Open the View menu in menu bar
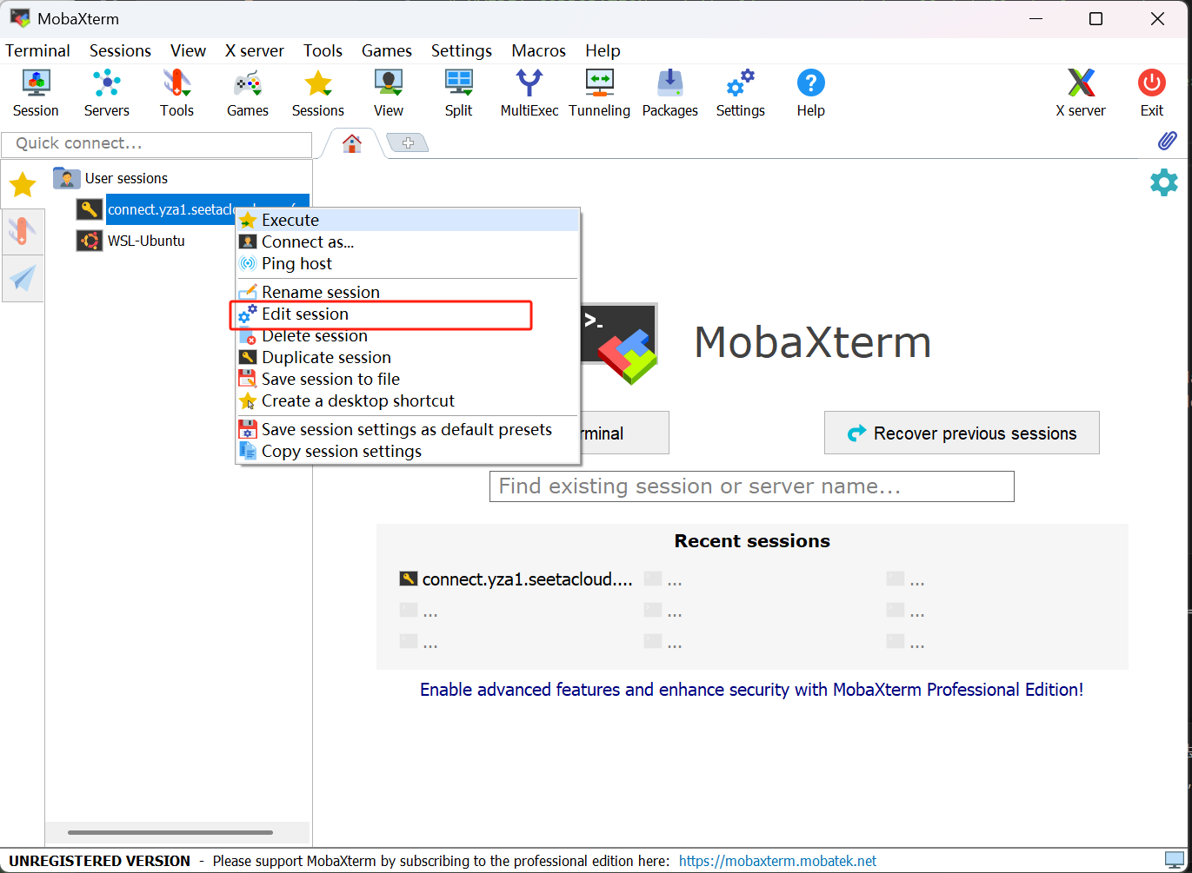 188,50
